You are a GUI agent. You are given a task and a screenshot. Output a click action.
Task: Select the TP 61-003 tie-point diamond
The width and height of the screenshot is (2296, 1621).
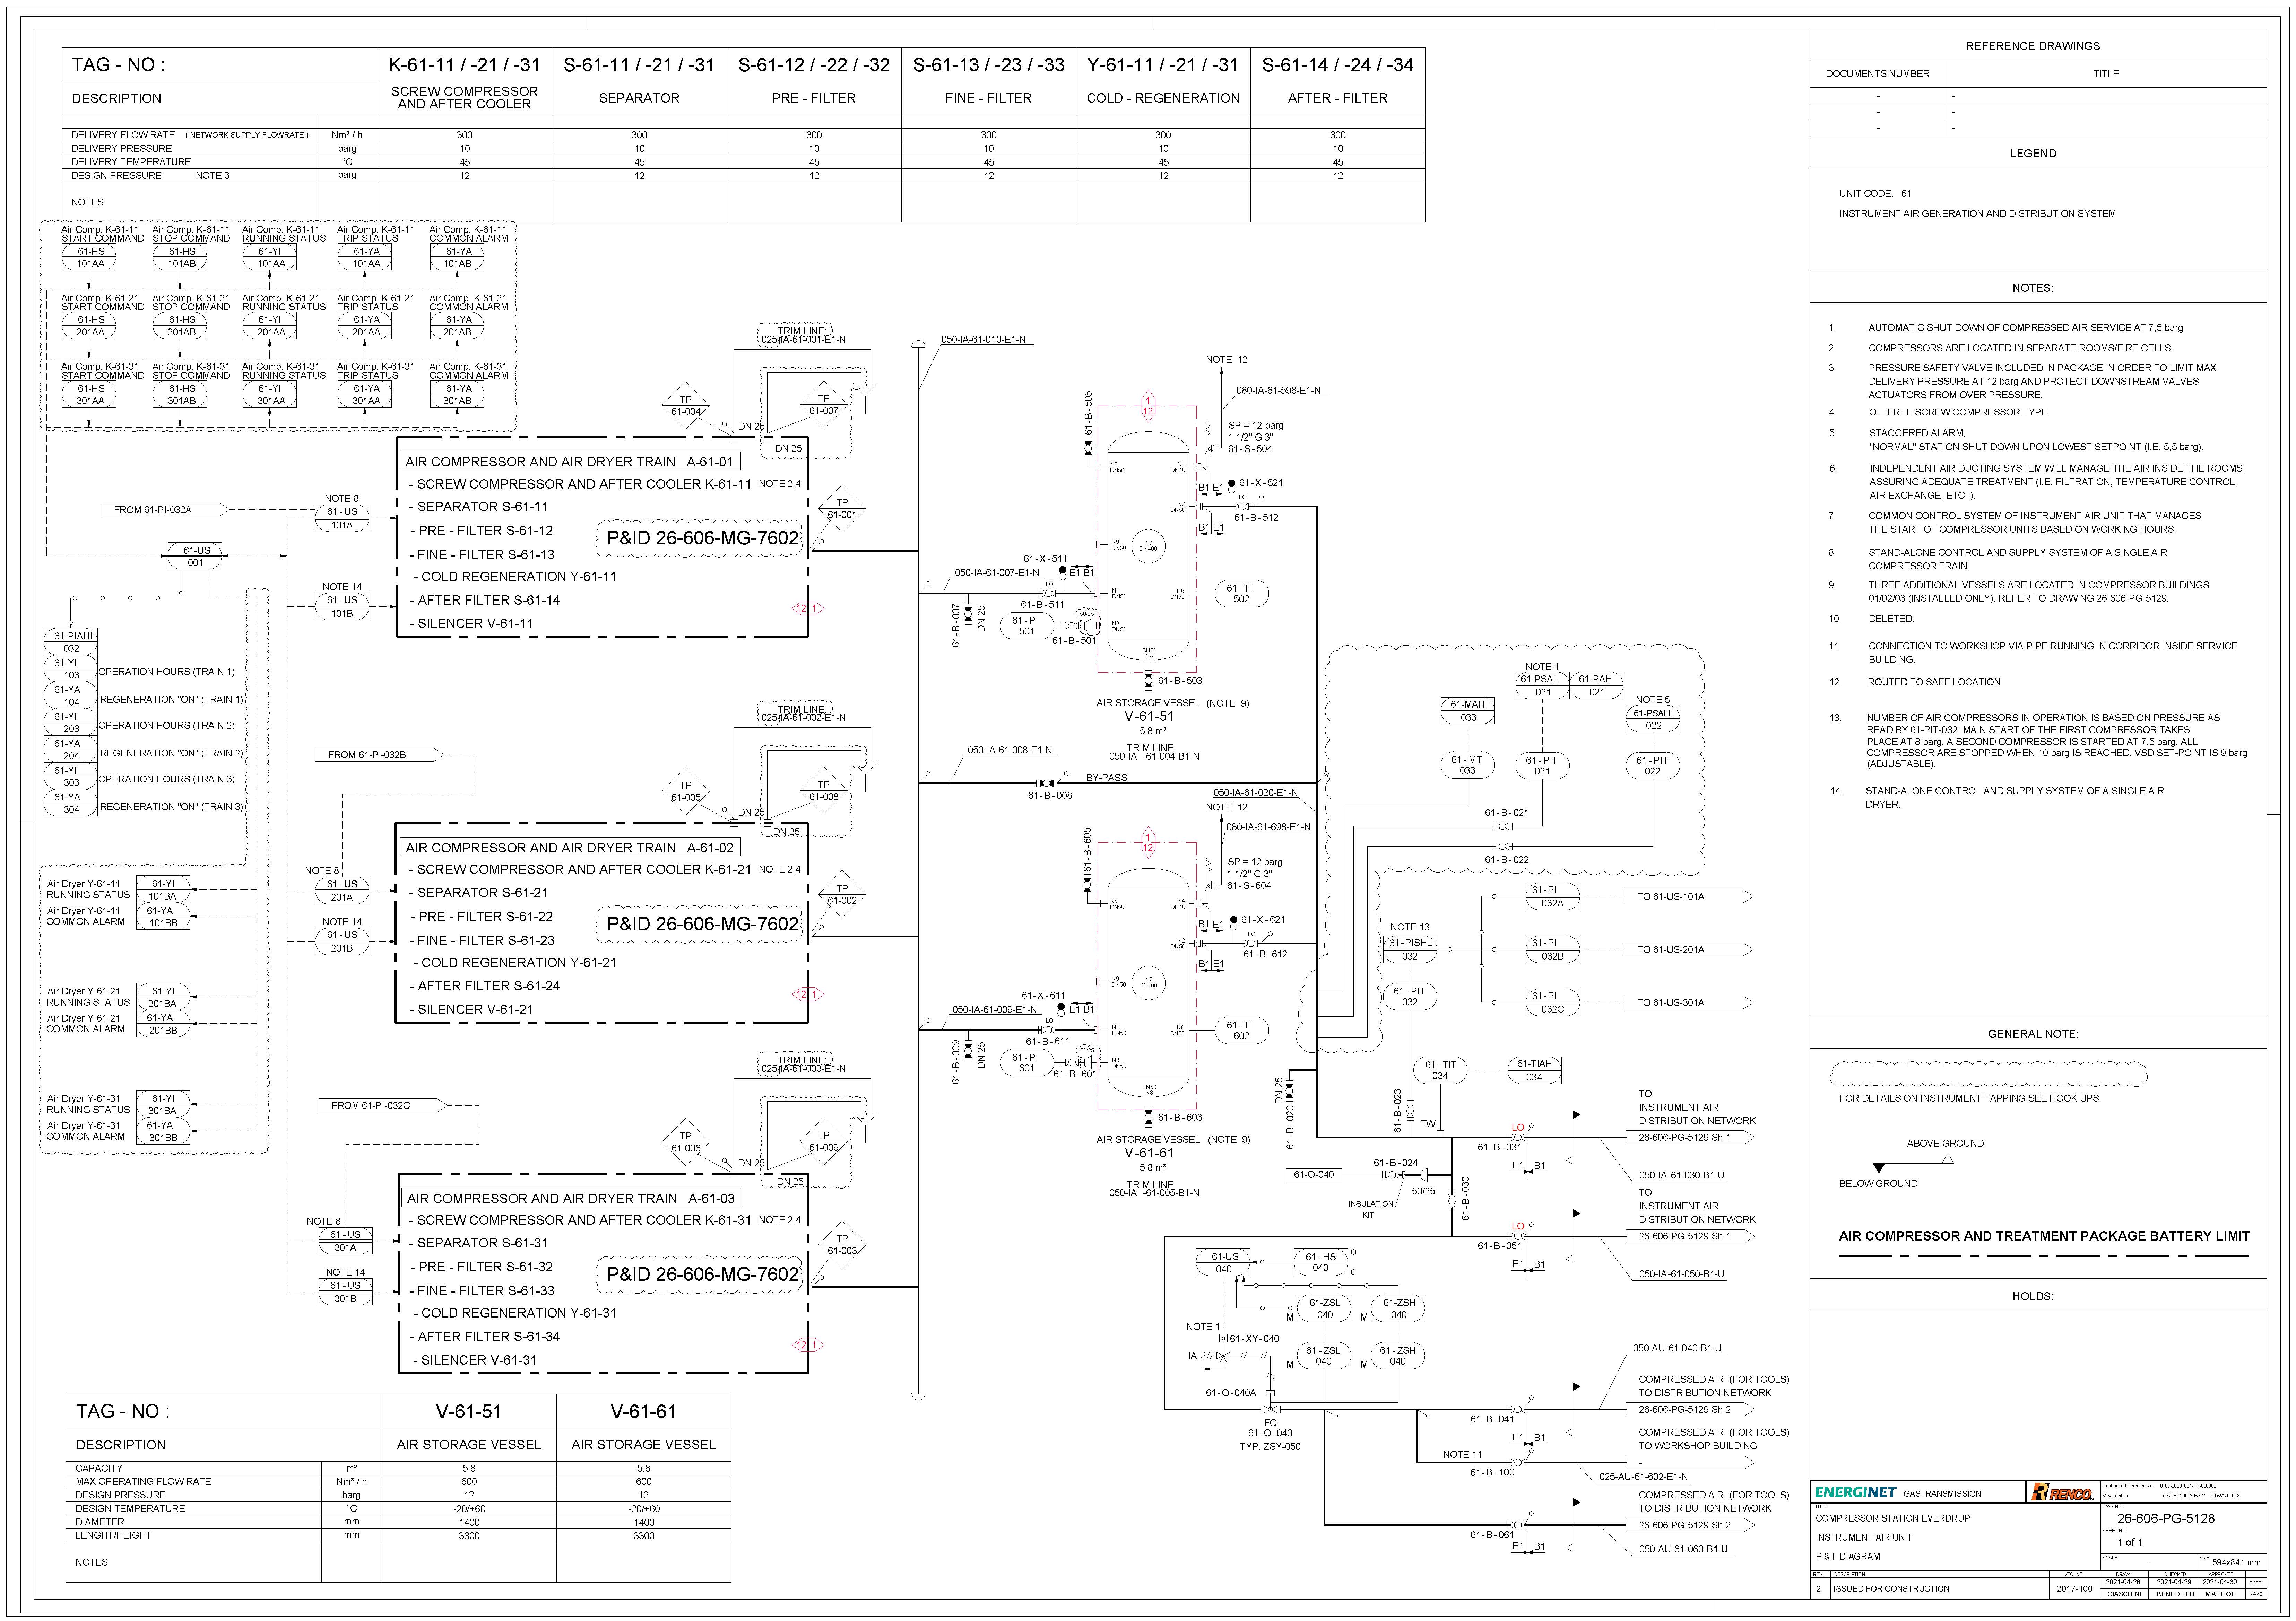[x=842, y=1244]
